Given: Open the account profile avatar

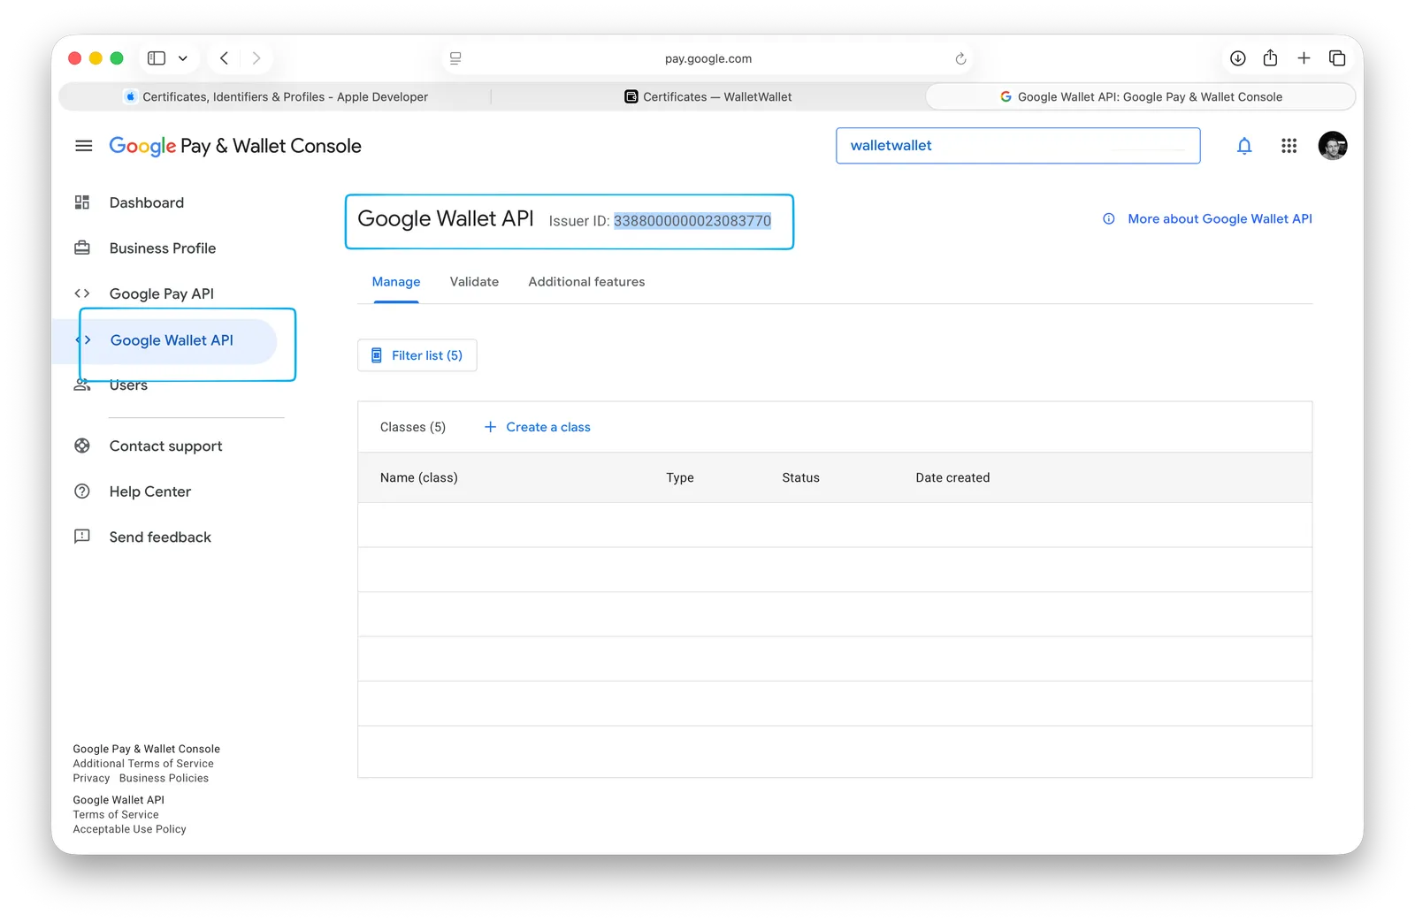Looking at the screenshot, I should (1333, 146).
